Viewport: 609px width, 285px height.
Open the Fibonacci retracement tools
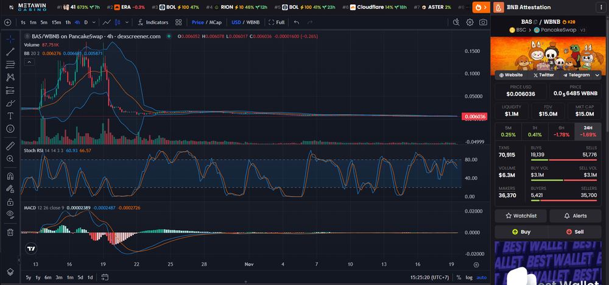coord(10,65)
